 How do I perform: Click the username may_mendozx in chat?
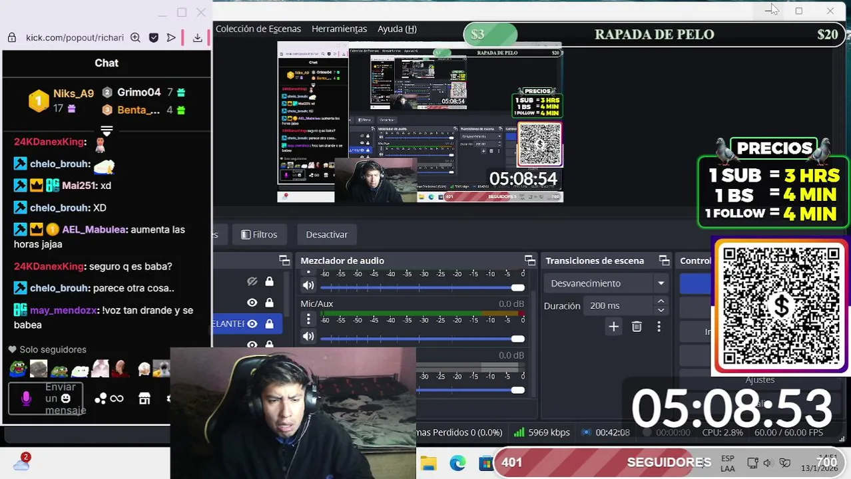click(64, 310)
